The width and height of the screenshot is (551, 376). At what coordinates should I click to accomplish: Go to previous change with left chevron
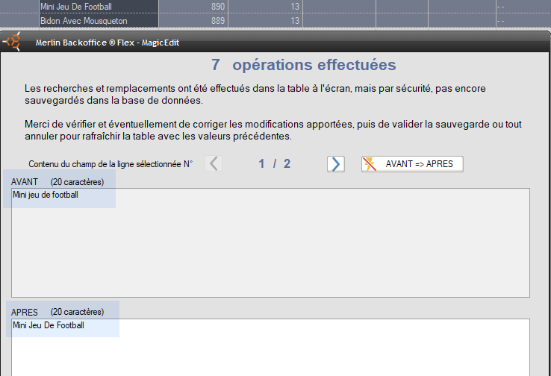[214, 164]
